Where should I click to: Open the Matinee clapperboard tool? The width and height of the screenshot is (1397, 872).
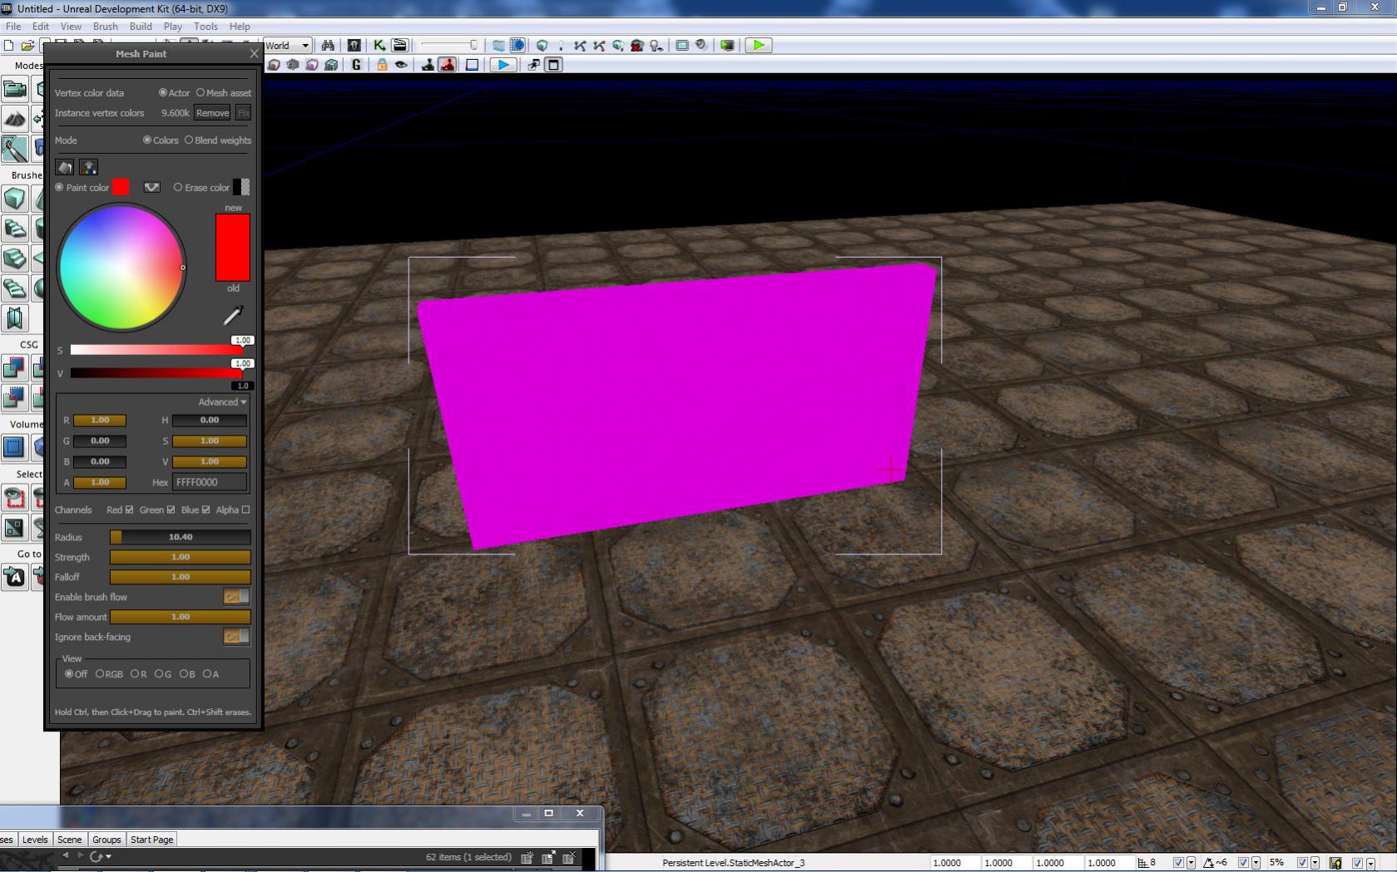tap(399, 45)
